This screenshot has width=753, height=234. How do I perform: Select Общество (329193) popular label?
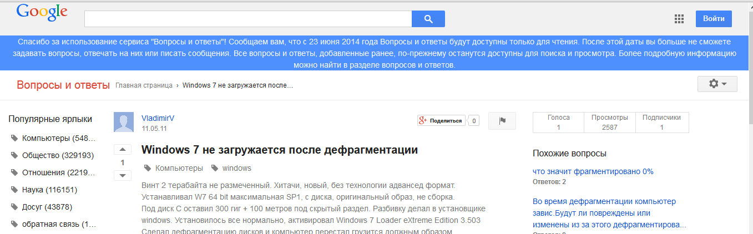click(58, 155)
